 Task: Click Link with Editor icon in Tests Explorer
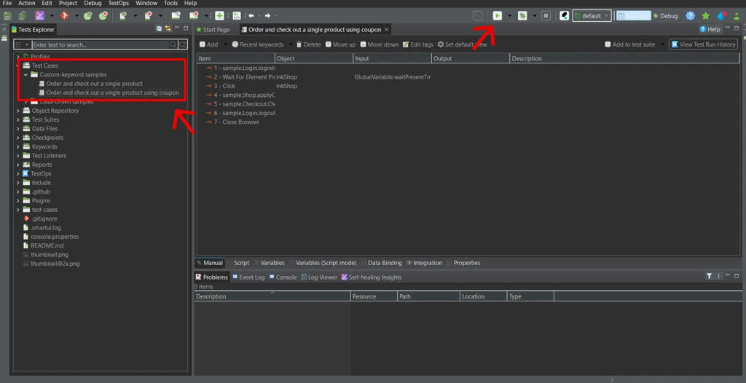point(168,29)
